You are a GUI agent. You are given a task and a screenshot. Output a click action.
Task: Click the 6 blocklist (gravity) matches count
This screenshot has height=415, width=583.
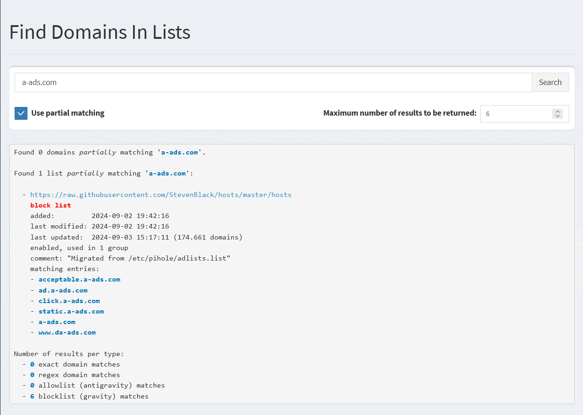point(32,396)
